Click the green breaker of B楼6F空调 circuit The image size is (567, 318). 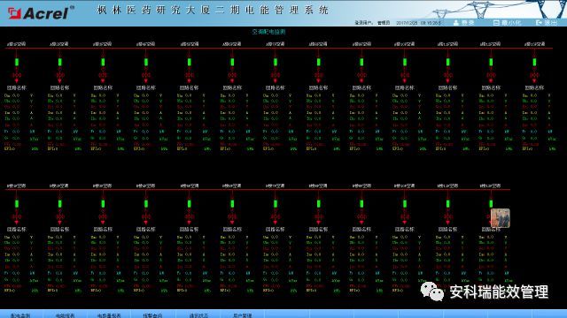[232, 204]
